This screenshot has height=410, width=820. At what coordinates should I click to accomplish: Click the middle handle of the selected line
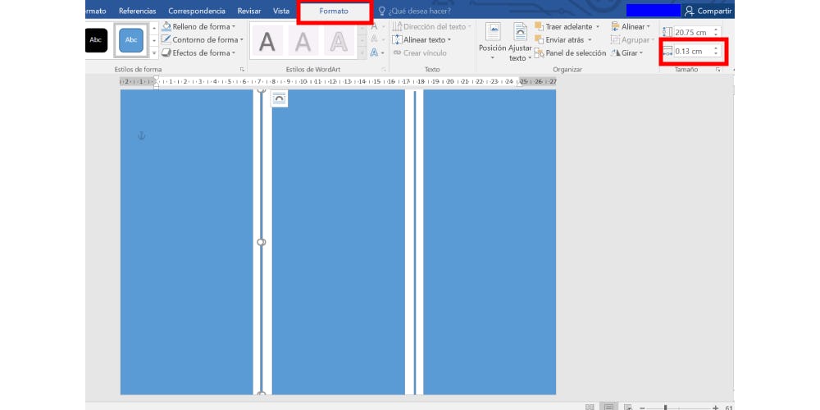[x=262, y=242]
